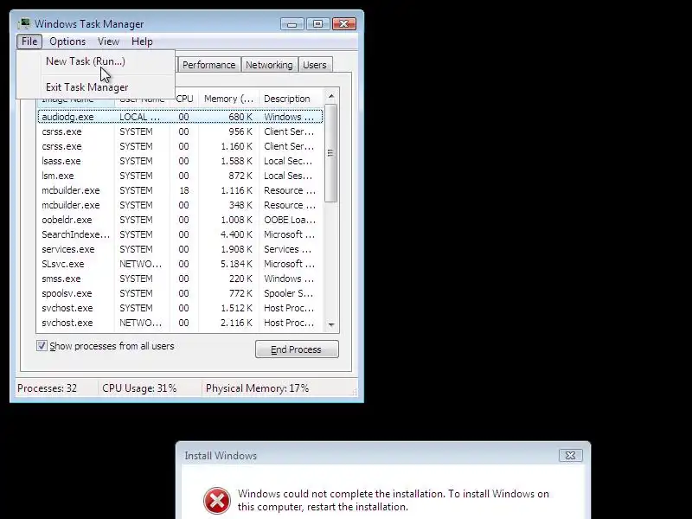Click the red error icon in Install Windows
Screen dimensions: 692x519
[x=217, y=501]
